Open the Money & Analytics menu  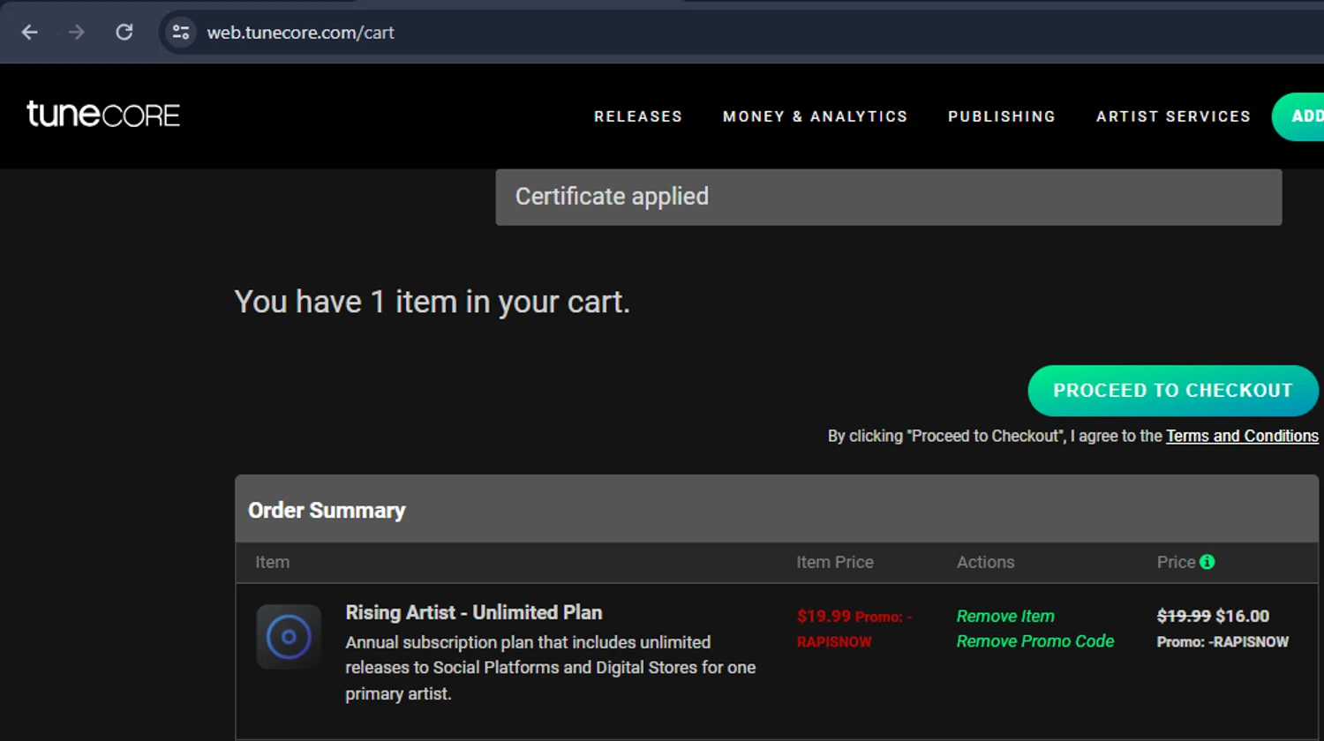[815, 116]
